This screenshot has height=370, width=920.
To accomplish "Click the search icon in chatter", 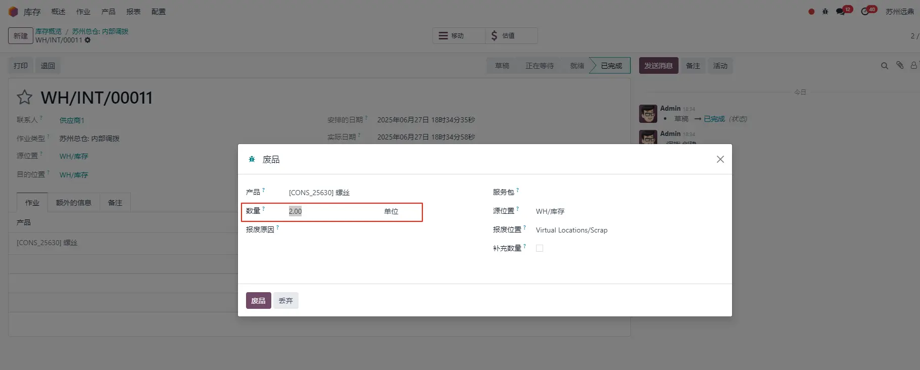I will (x=885, y=66).
